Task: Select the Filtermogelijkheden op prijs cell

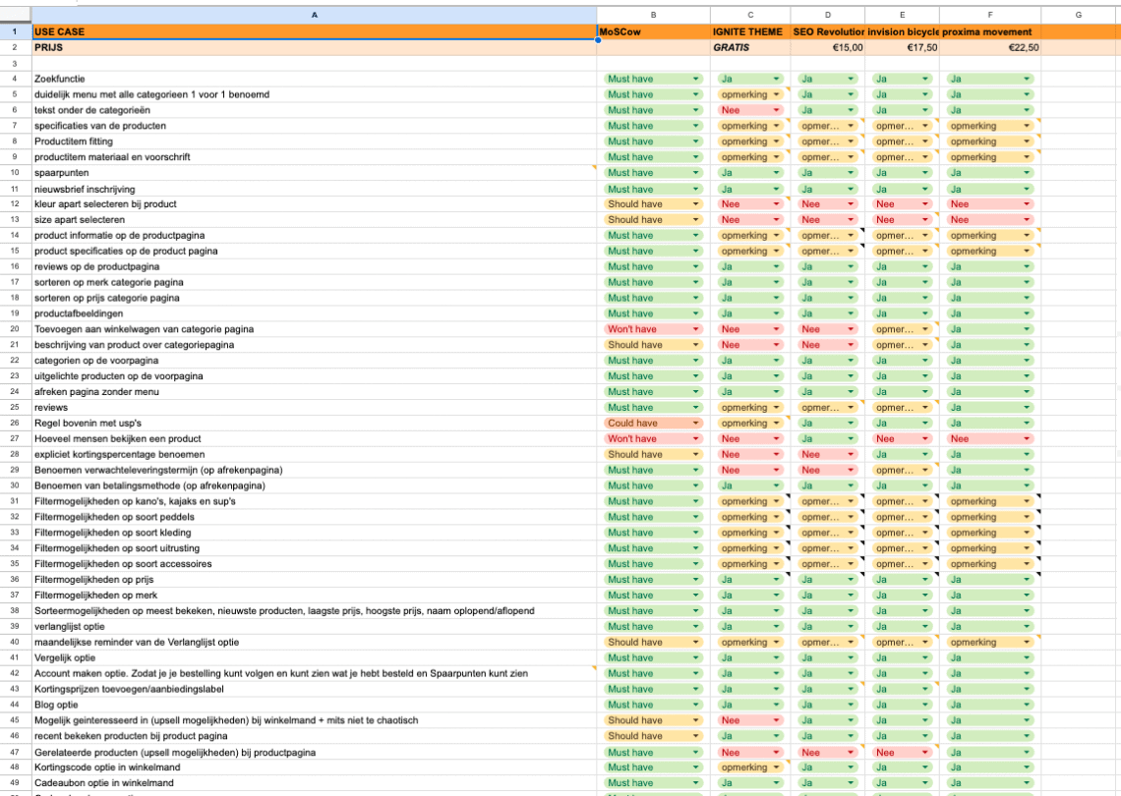Action: point(315,580)
